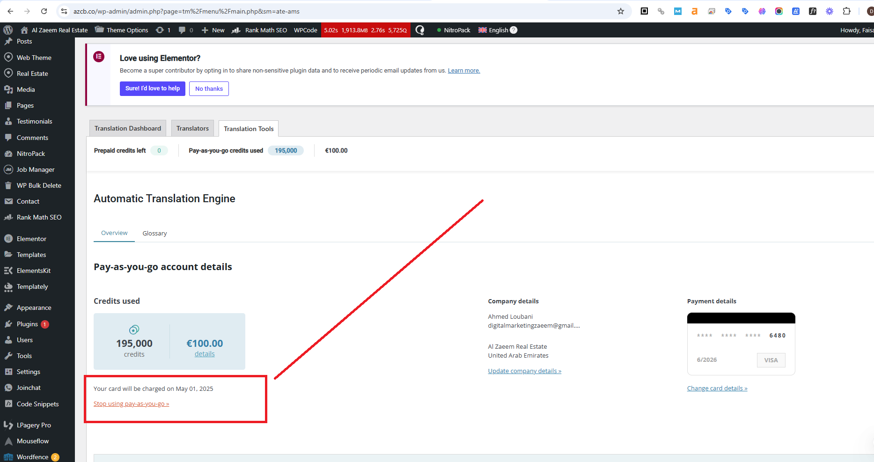
Task: Open the comments bubble in admin bar
Action: point(186,30)
